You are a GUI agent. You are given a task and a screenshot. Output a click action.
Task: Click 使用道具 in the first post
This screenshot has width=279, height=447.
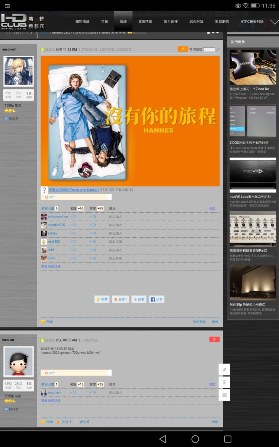pos(199,322)
